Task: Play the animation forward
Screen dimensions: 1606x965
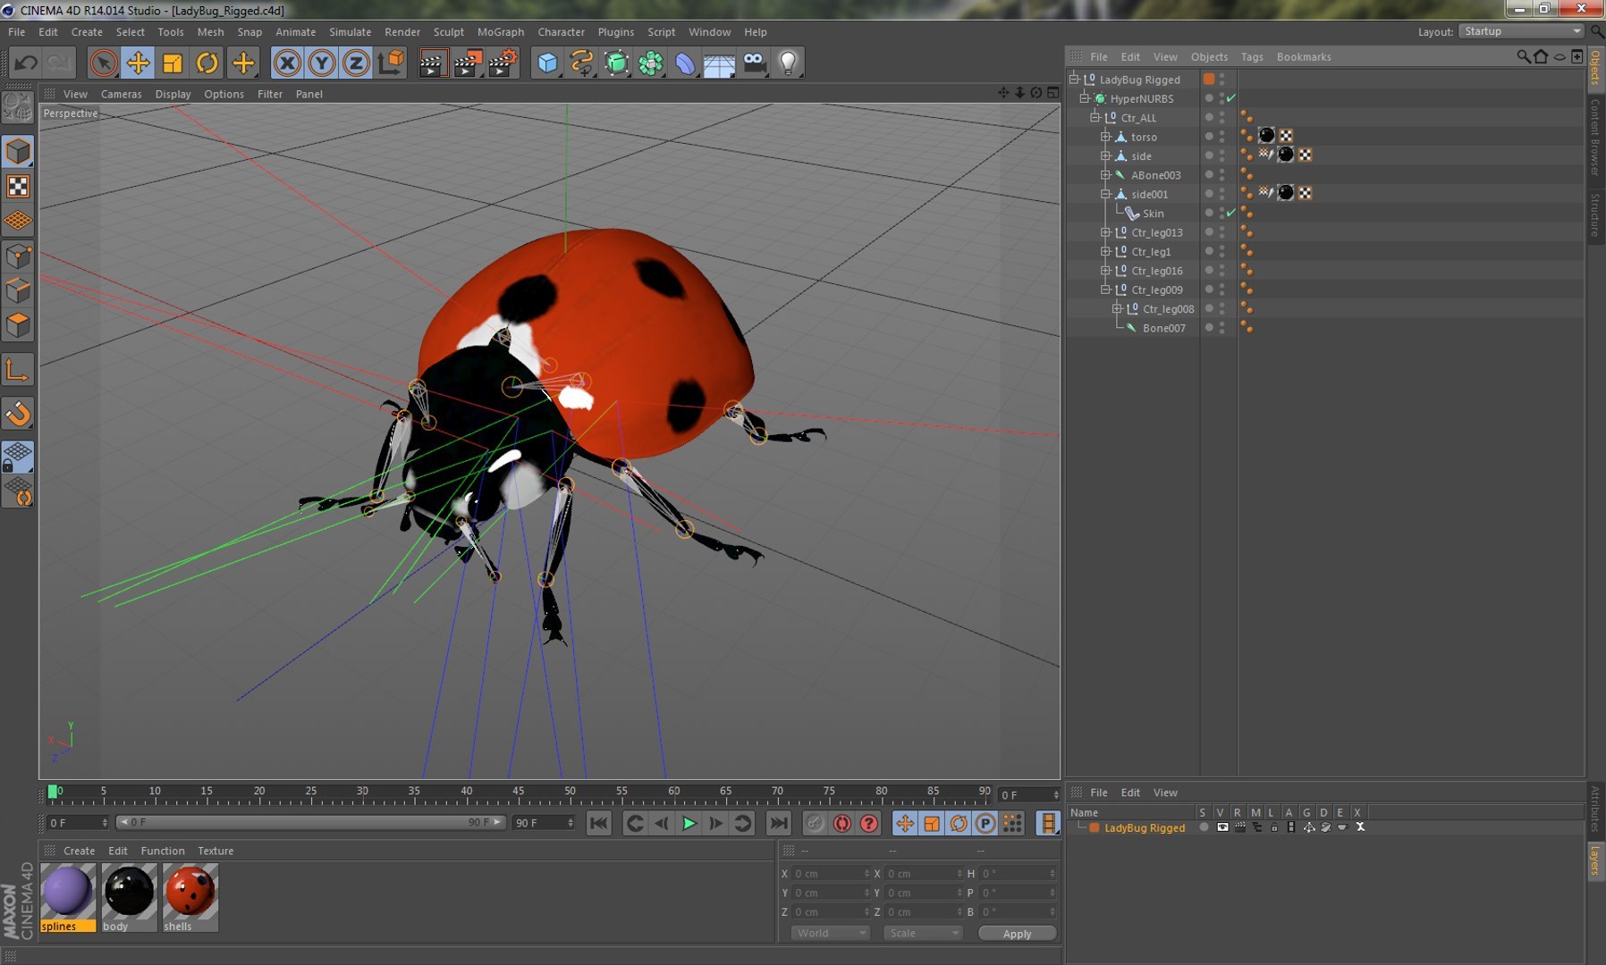Action: click(689, 824)
